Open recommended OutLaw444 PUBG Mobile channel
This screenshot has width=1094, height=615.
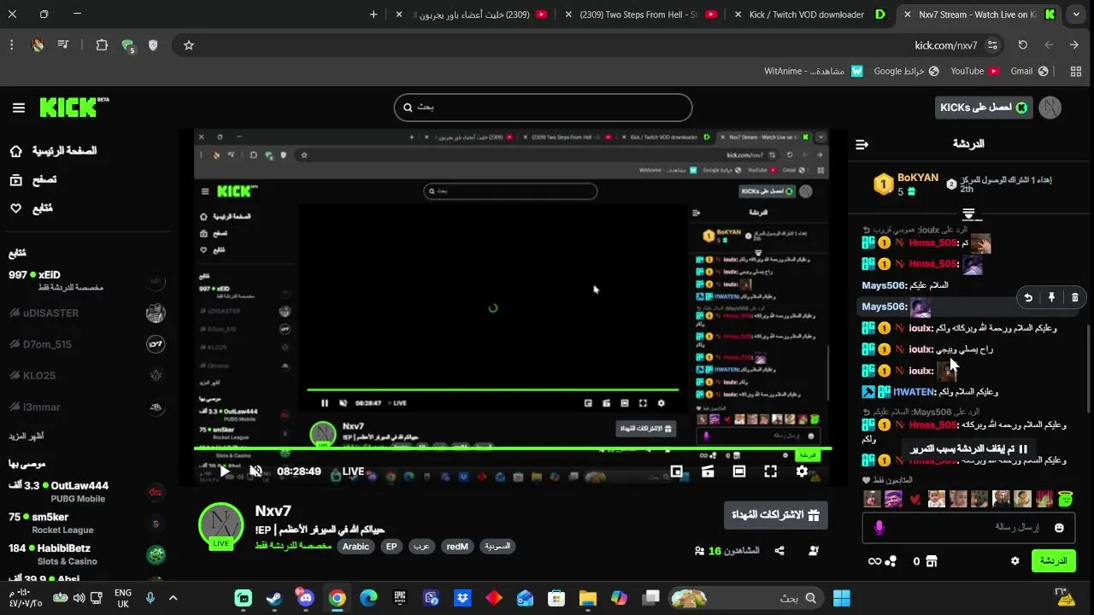(85, 492)
